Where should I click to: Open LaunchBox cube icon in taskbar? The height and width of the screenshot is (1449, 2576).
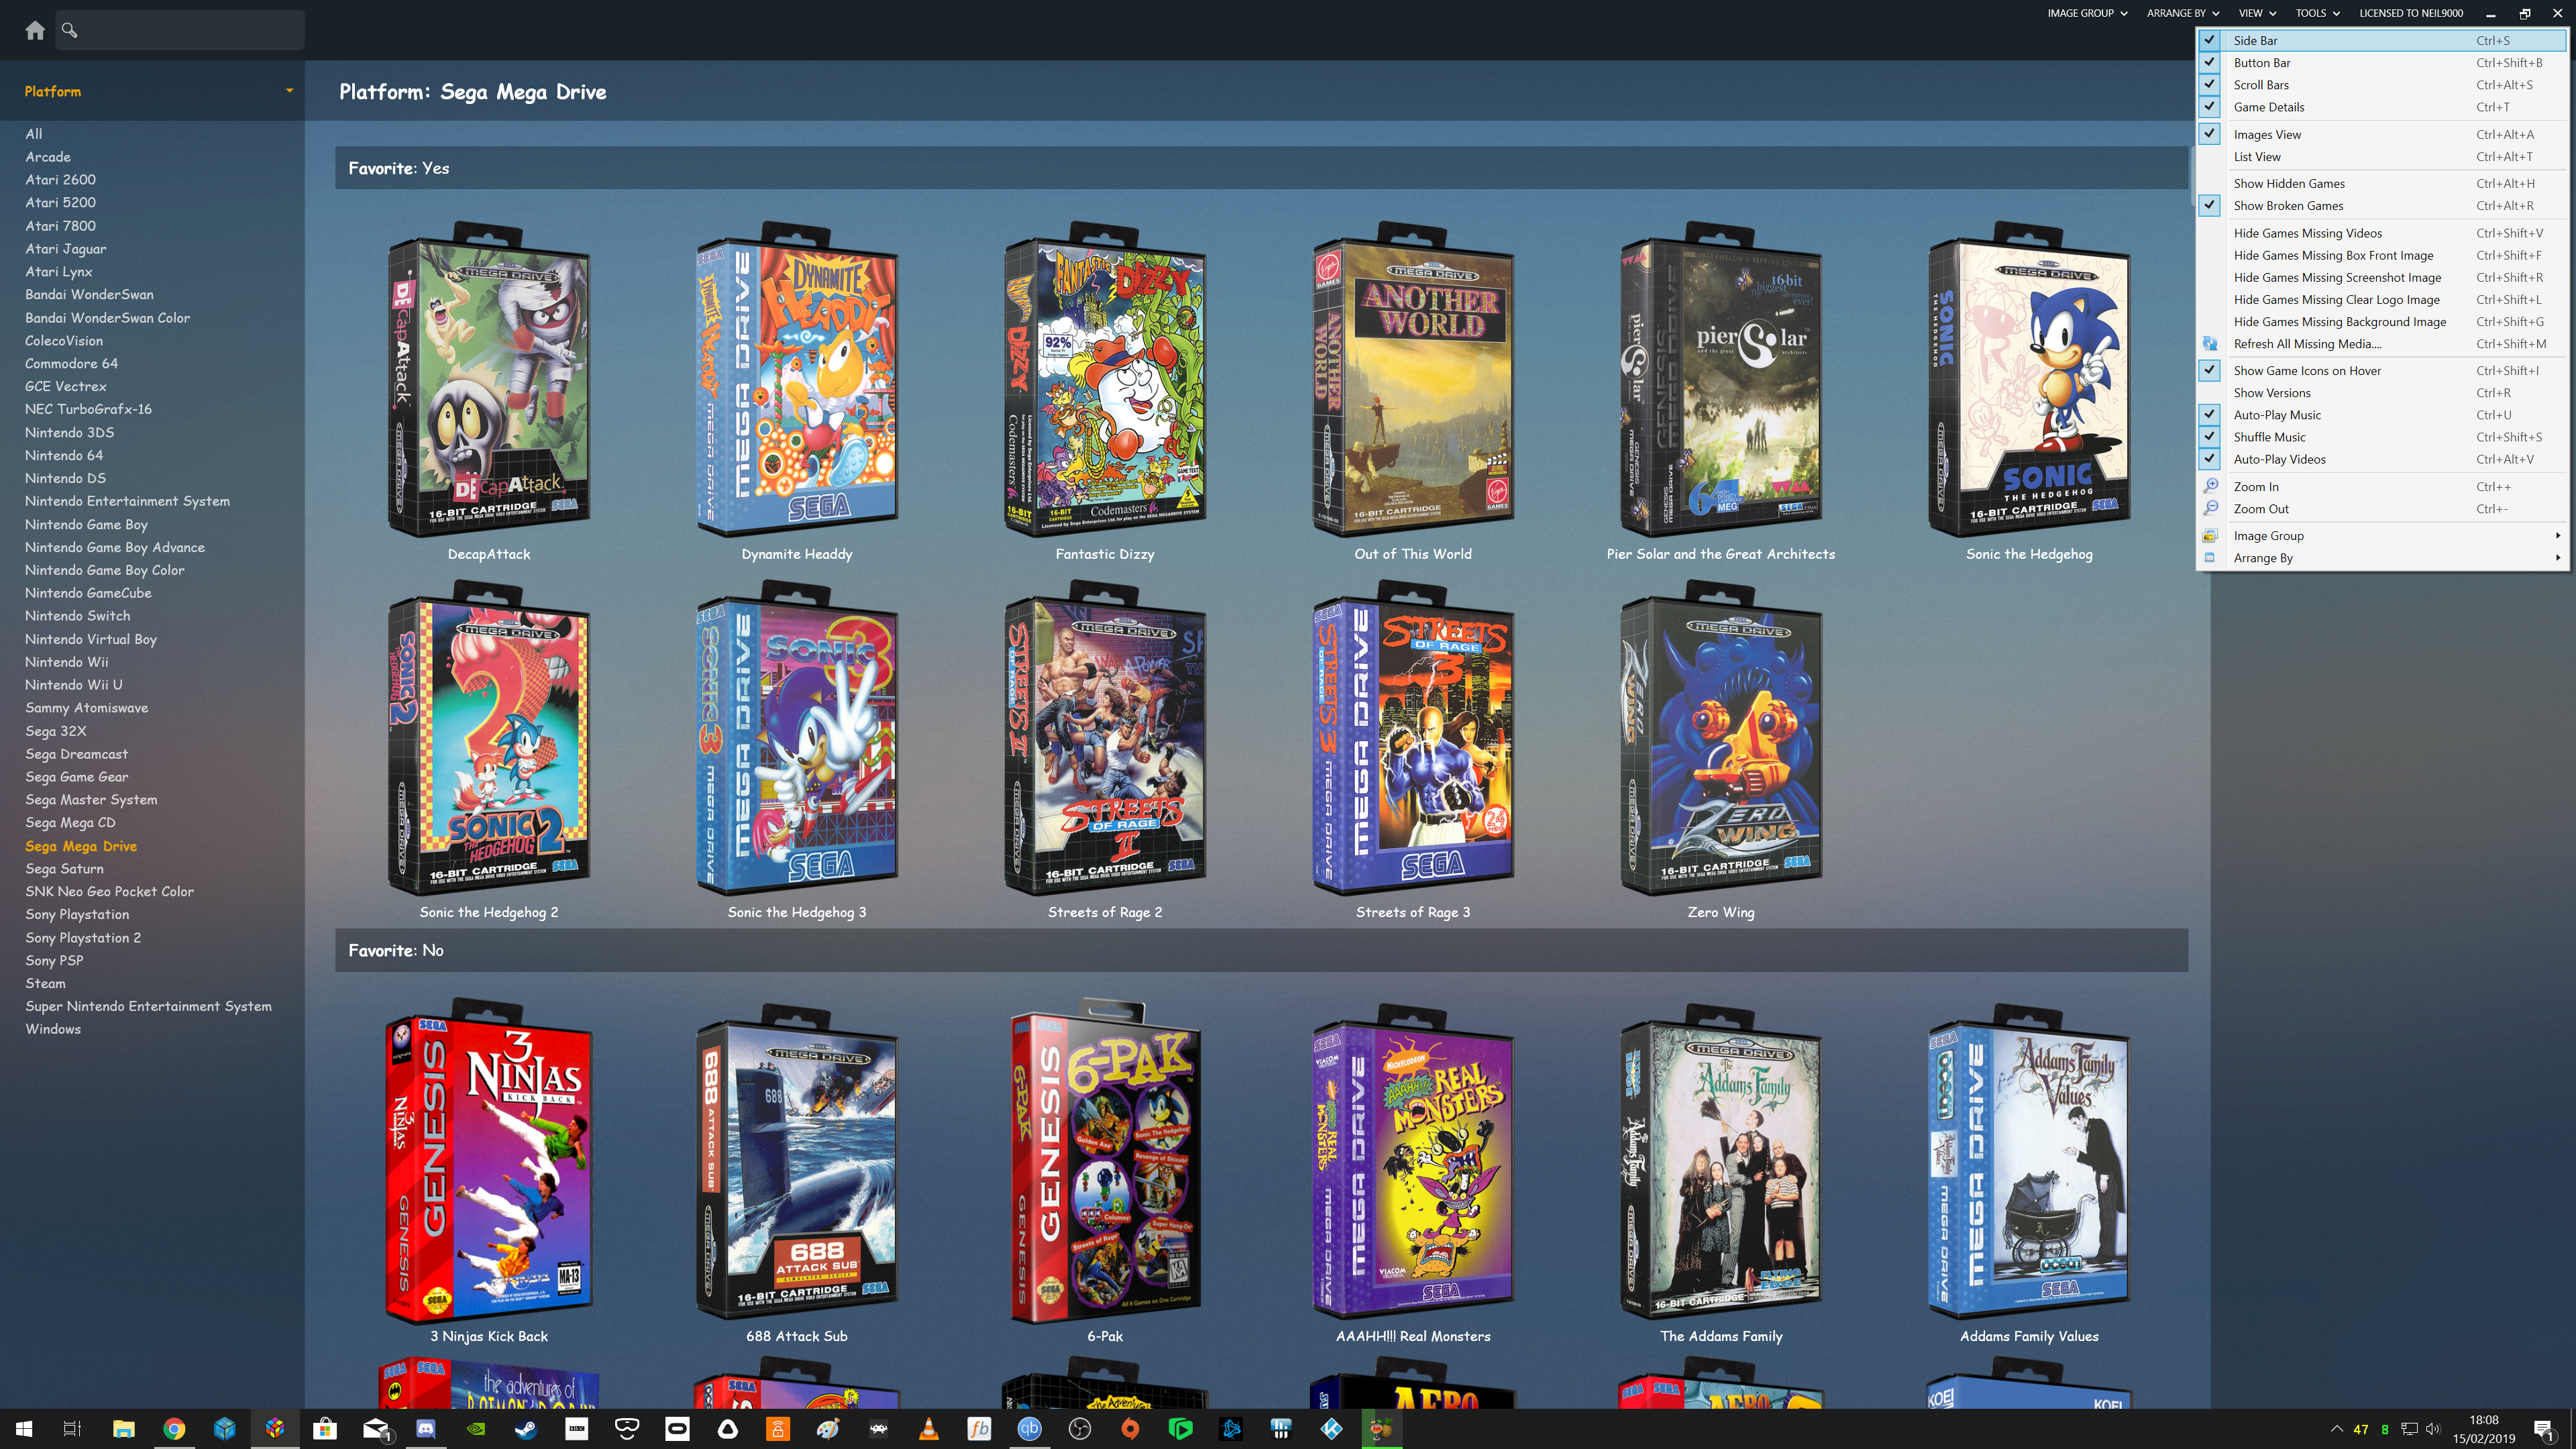coord(275,1429)
